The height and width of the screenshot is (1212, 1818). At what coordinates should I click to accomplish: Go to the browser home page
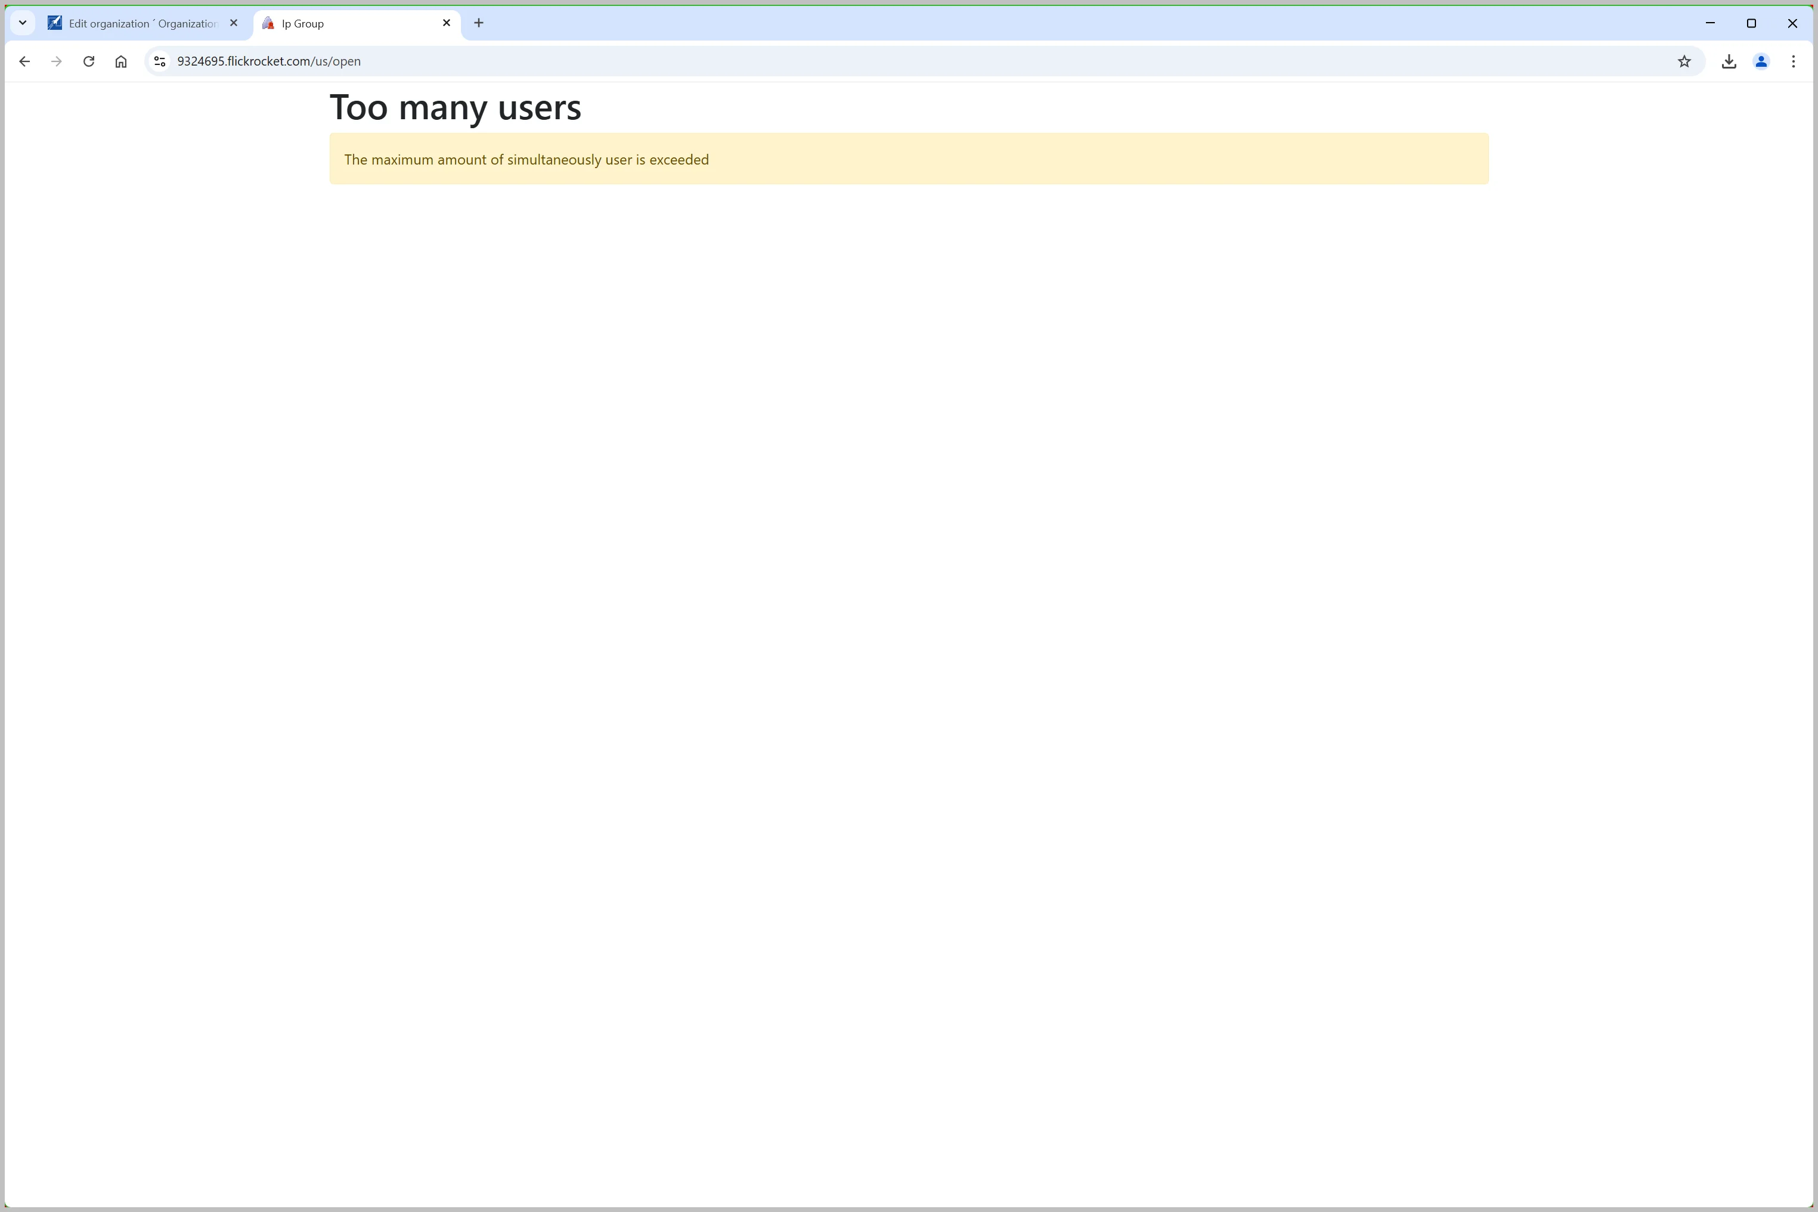120,62
